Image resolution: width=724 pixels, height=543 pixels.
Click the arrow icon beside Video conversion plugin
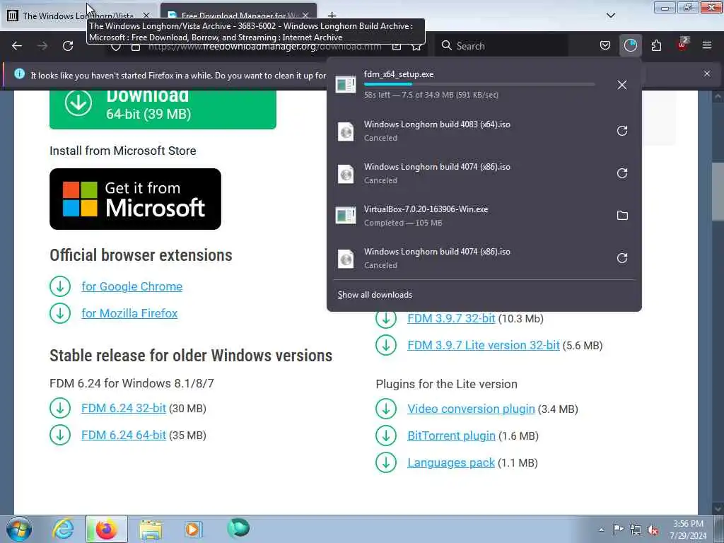386,409
